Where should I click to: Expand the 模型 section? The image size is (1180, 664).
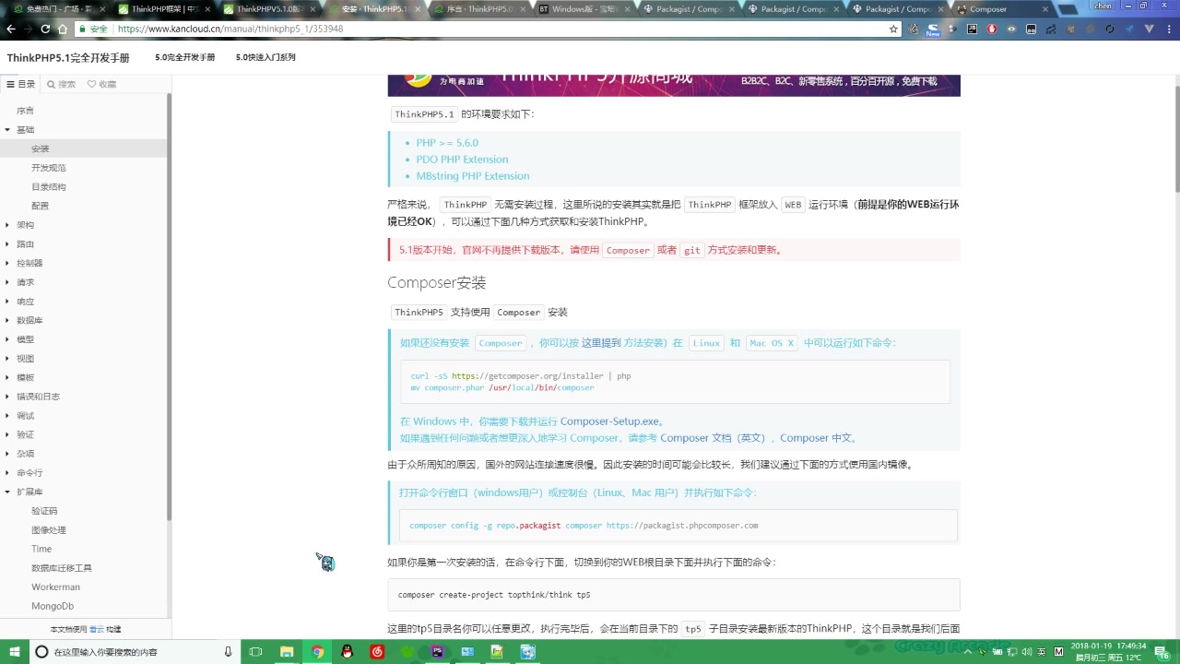click(x=7, y=339)
